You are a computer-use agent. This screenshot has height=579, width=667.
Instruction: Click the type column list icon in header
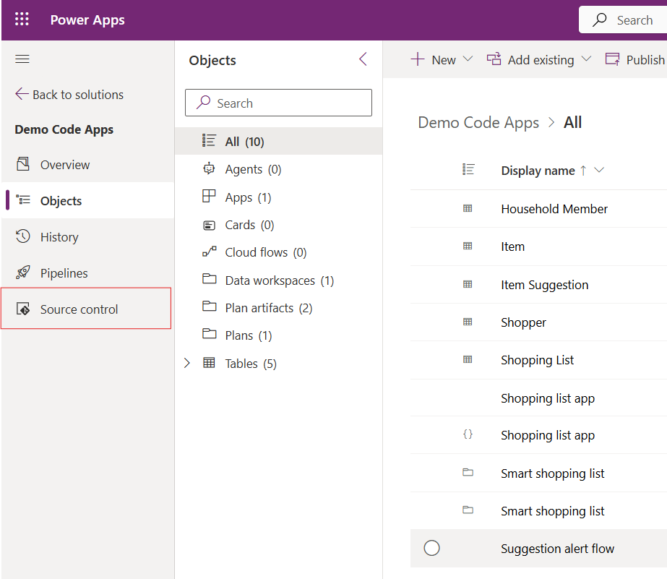468,169
